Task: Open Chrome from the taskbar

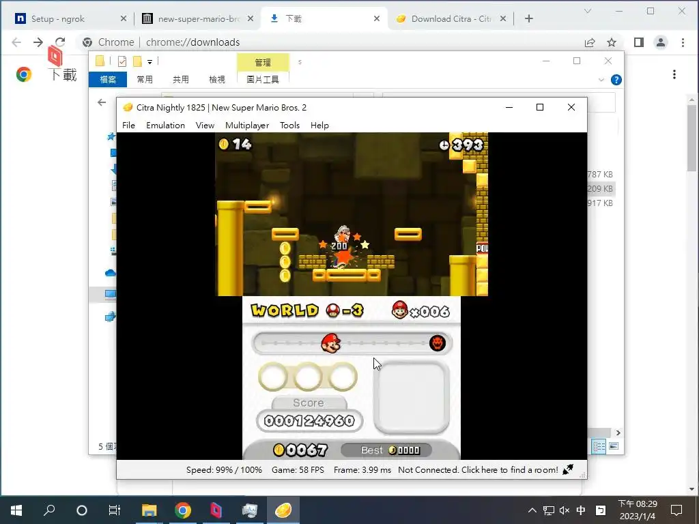Action: [x=183, y=510]
